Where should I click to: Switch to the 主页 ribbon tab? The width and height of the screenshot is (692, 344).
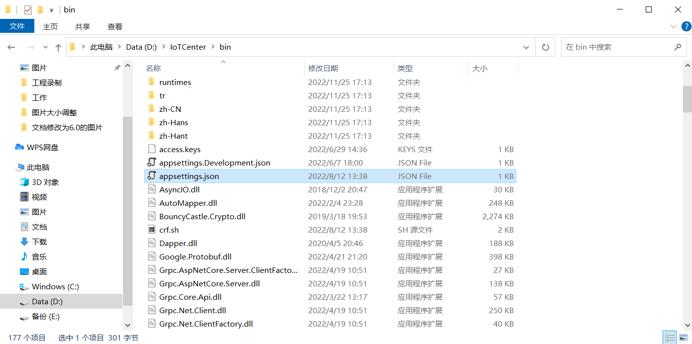tap(50, 26)
